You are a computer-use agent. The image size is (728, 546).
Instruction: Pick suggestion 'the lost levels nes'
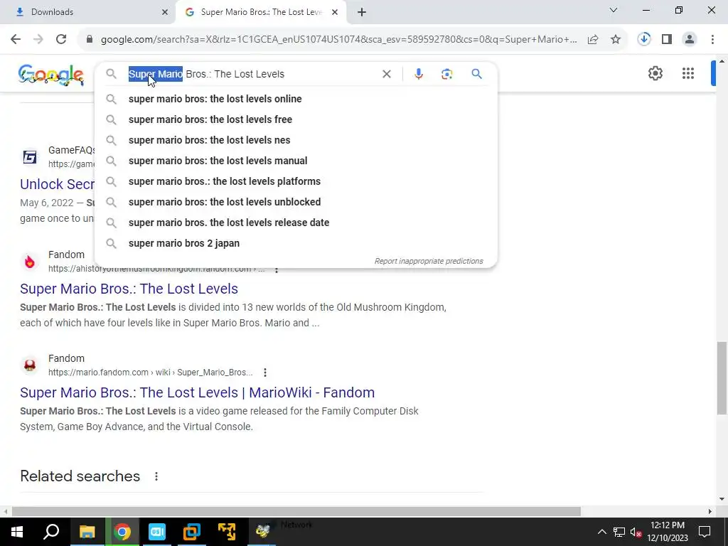(x=296, y=140)
